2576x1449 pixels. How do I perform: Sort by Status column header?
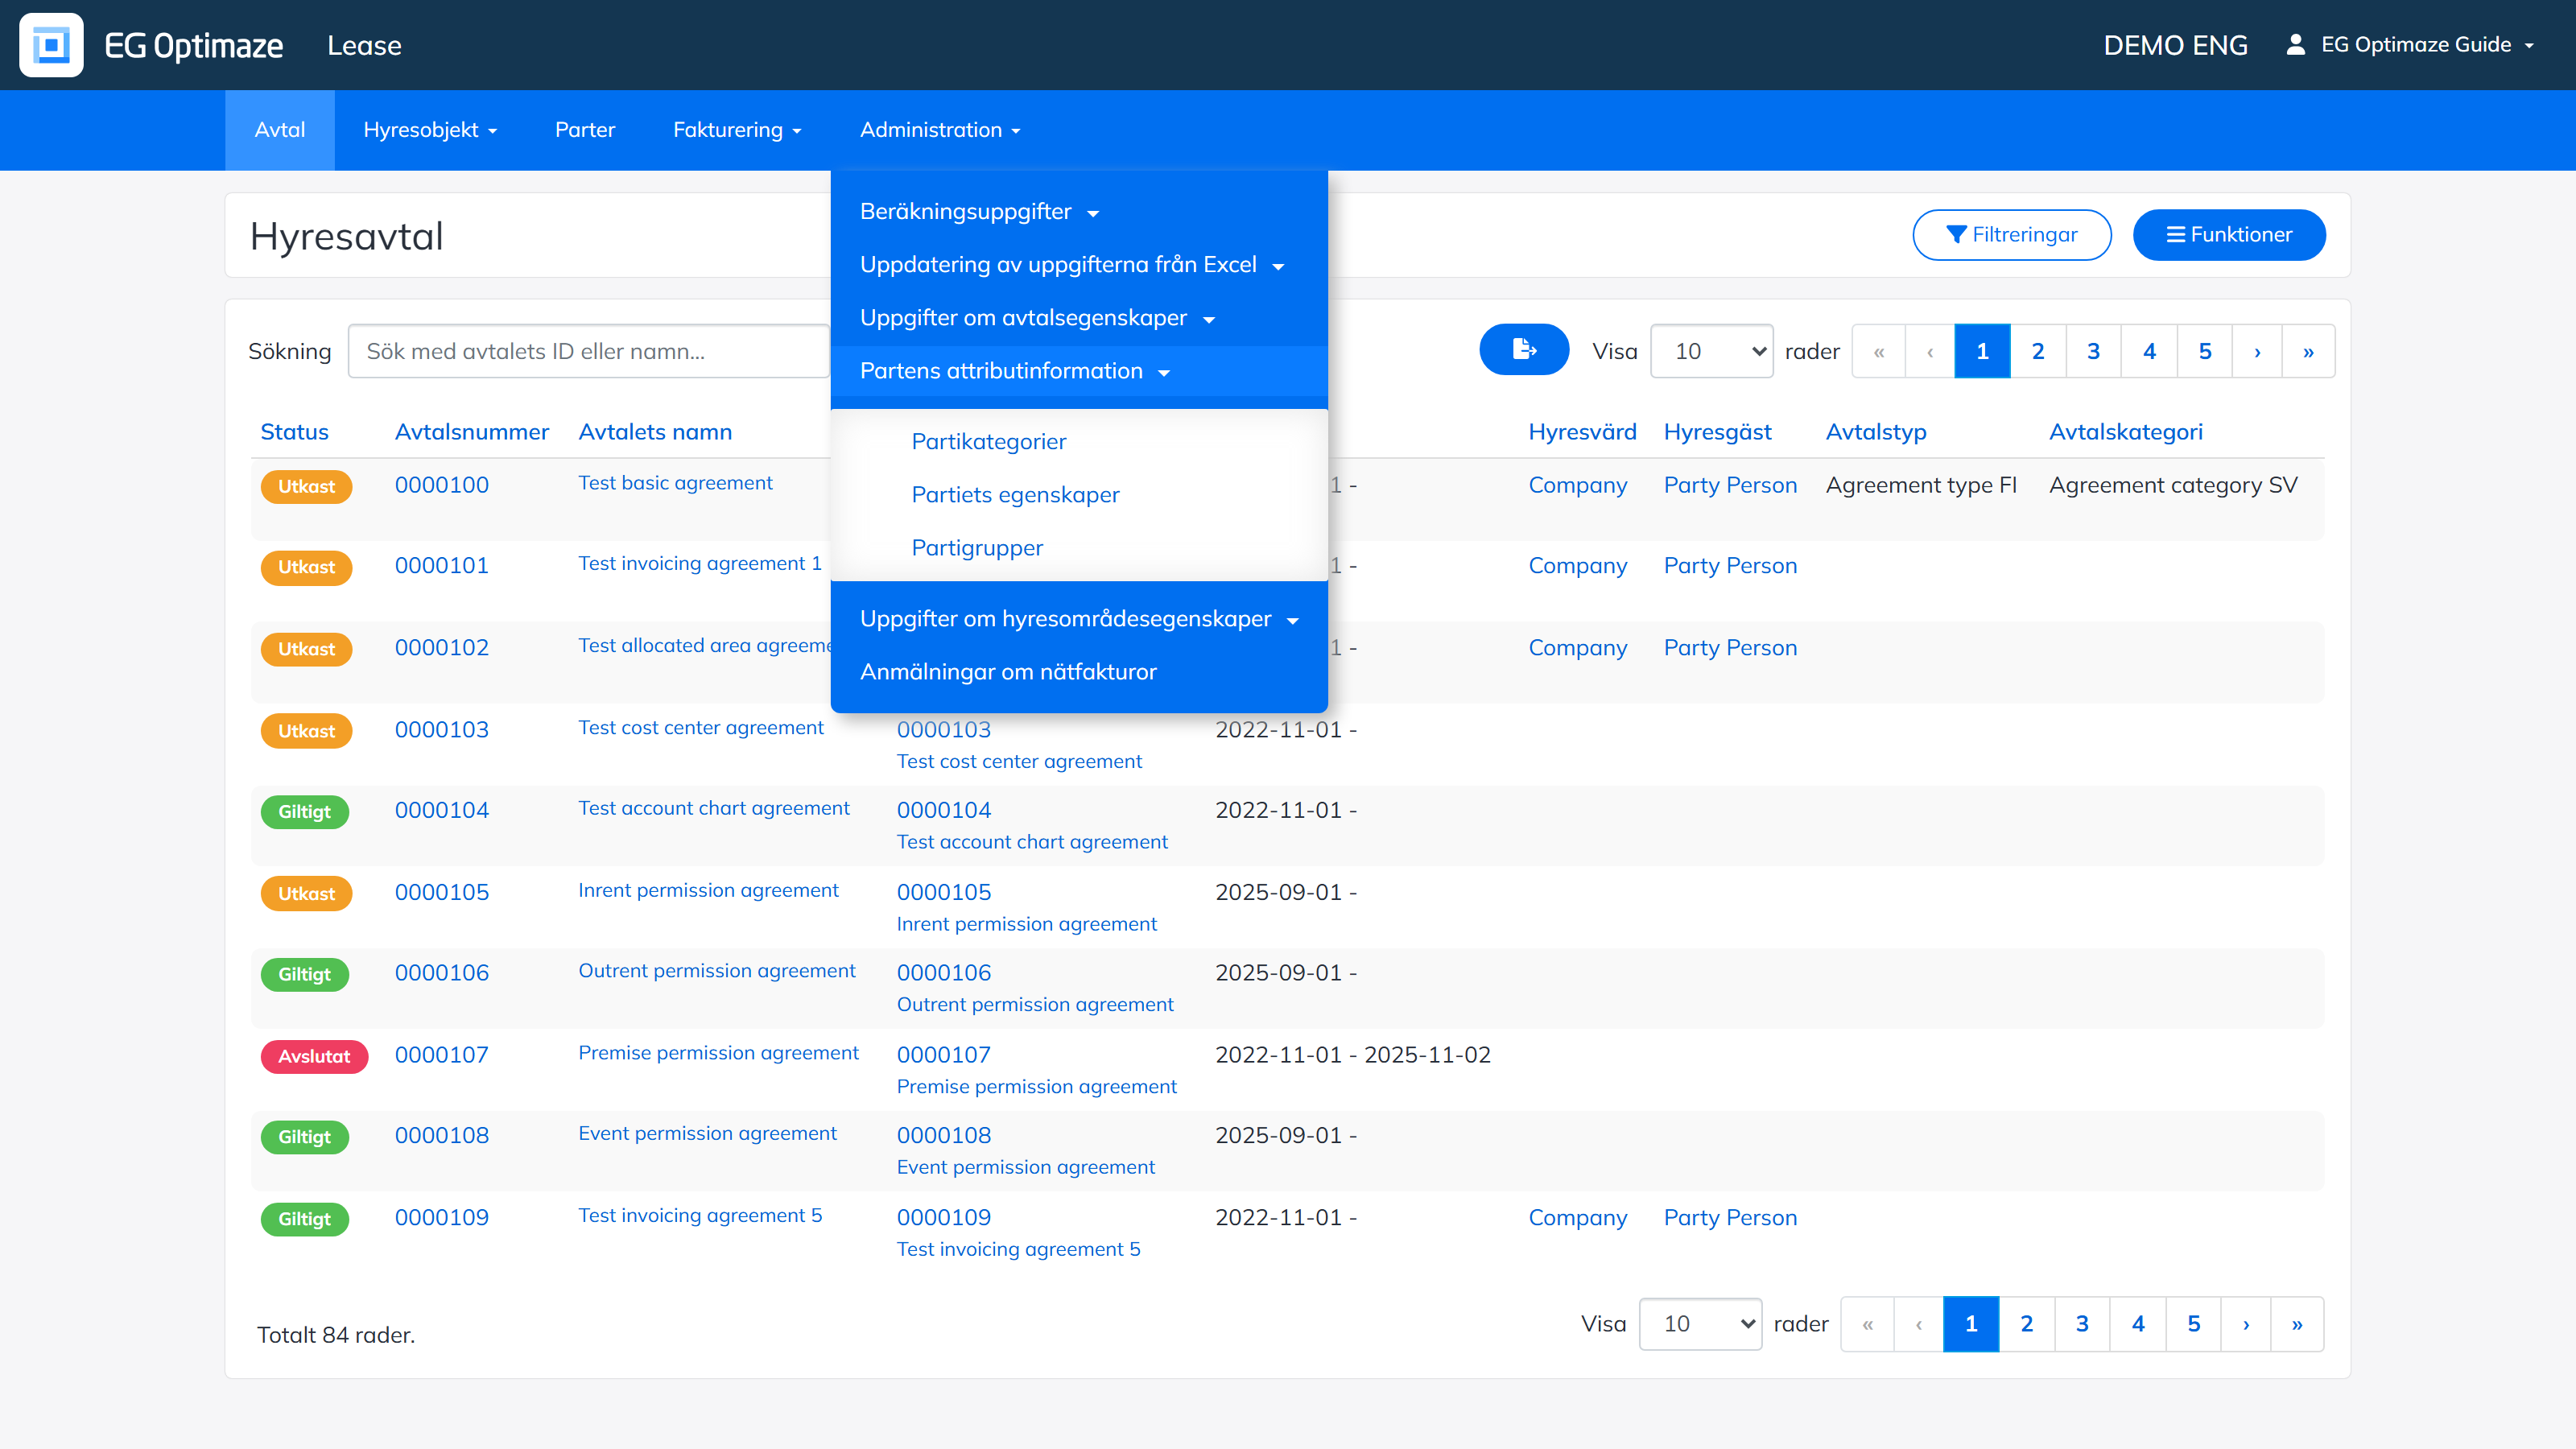(x=294, y=432)
